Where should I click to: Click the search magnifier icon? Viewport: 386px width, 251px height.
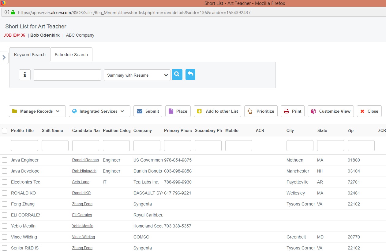coord(177,74)
